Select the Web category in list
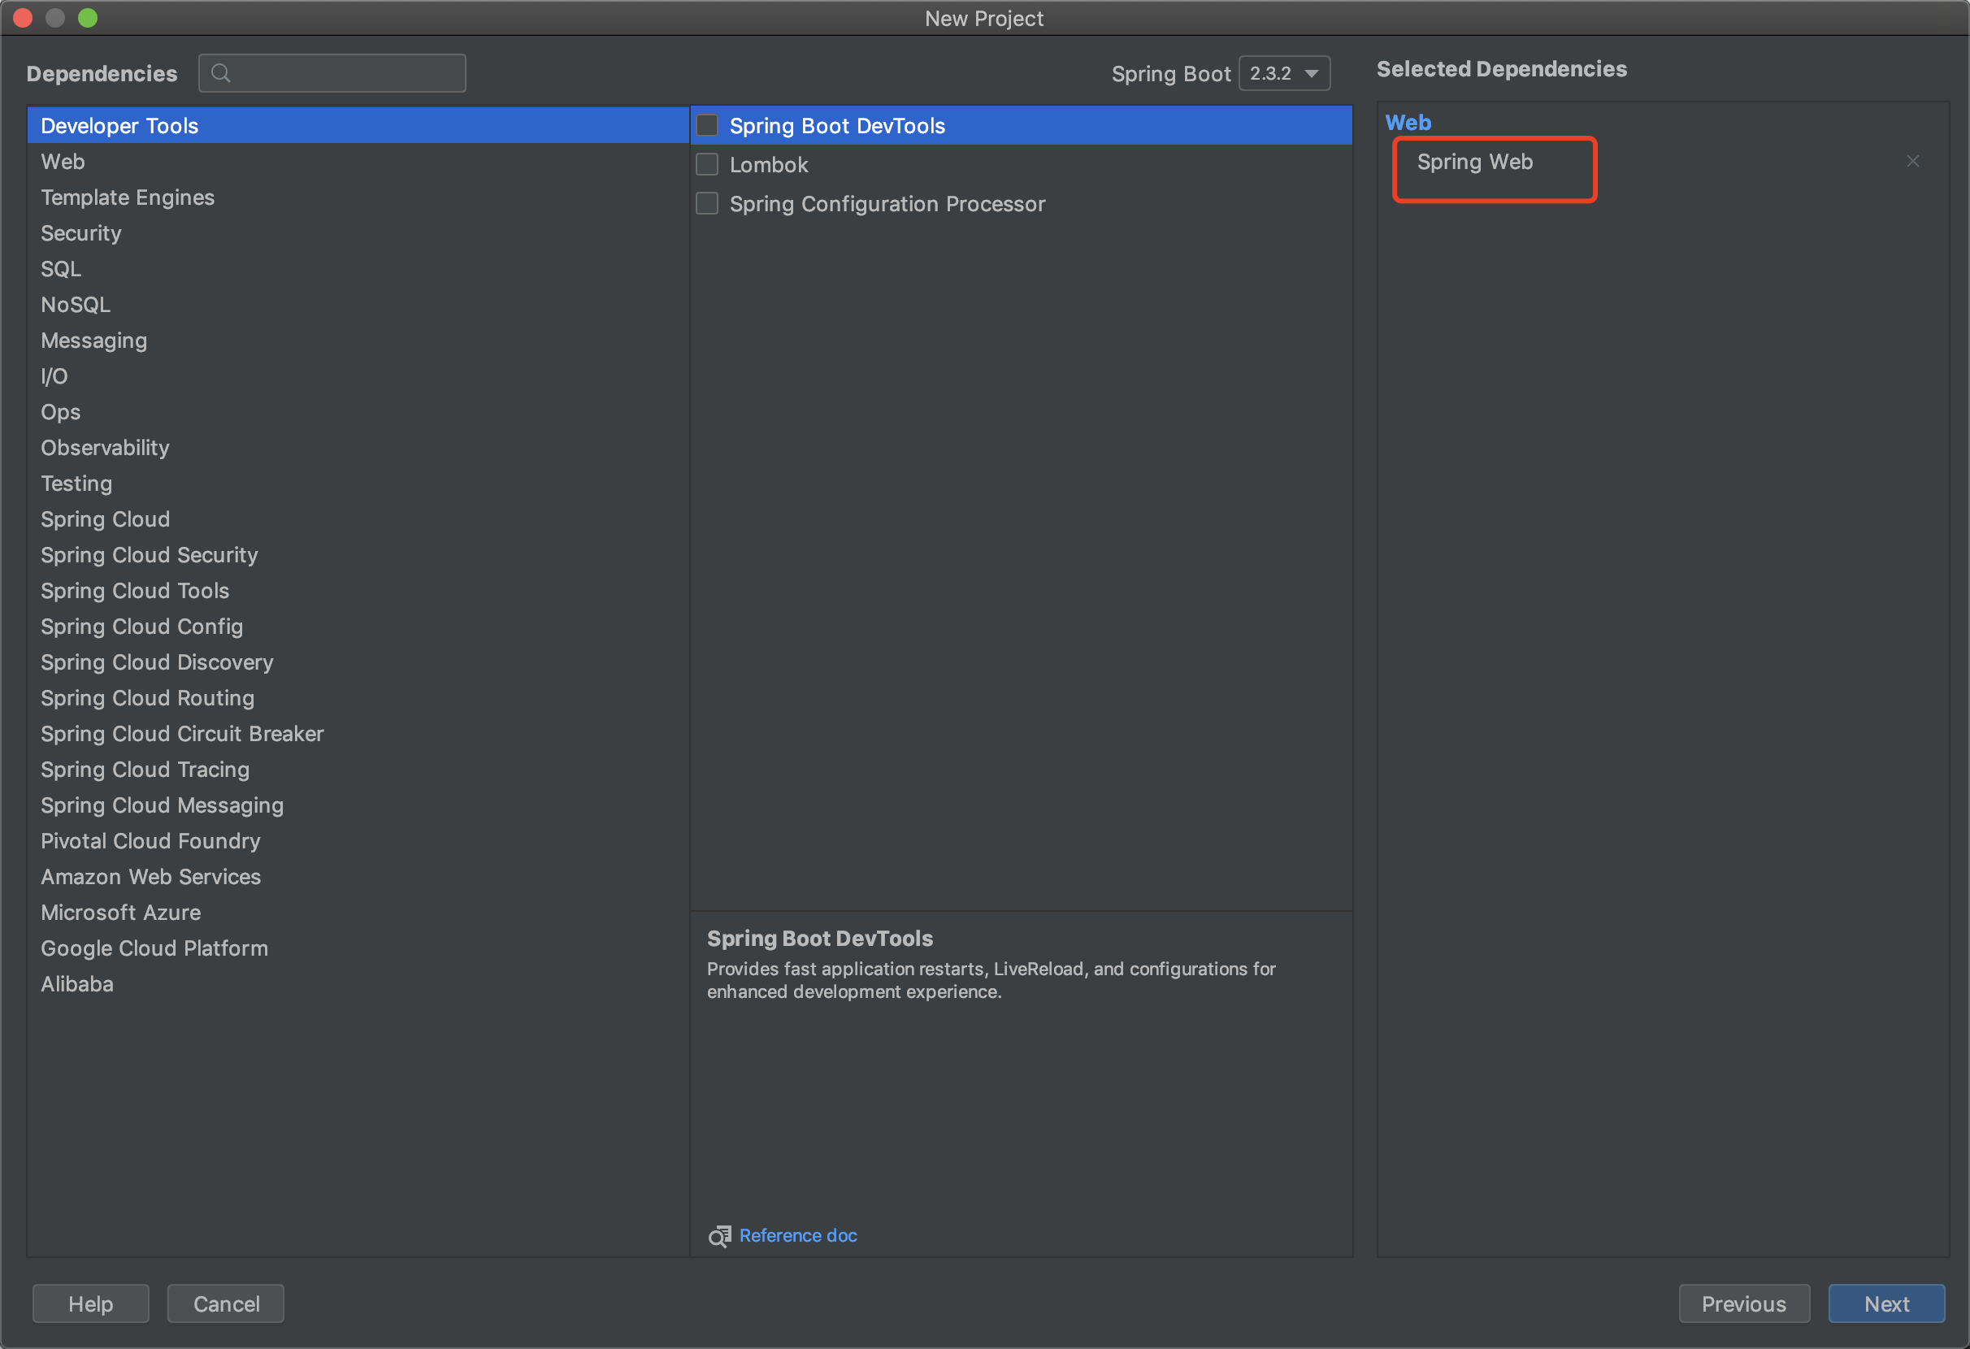Image resolution: width=1970 pixels, height=1349 pixels. coord(358,161)
